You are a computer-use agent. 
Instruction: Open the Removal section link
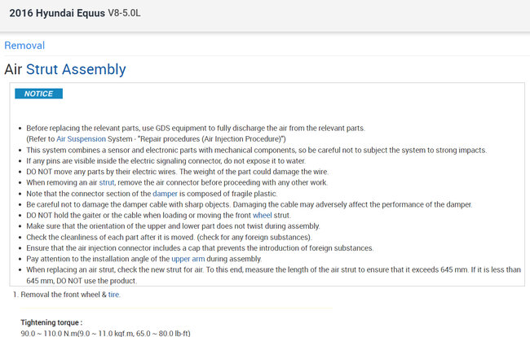[x=24, y=46]
